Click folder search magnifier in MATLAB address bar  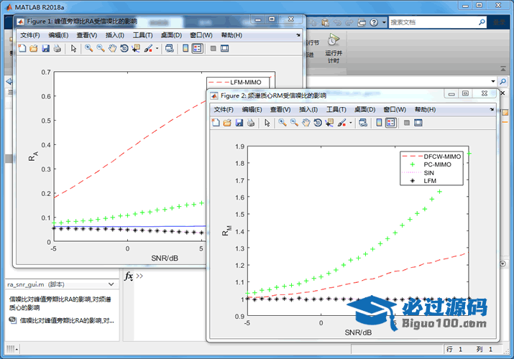502,81
